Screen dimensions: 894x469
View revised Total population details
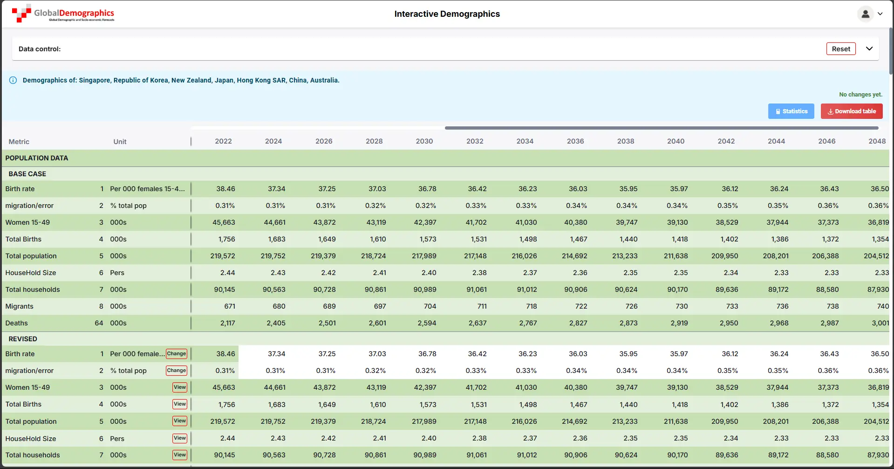coord(180,421)
